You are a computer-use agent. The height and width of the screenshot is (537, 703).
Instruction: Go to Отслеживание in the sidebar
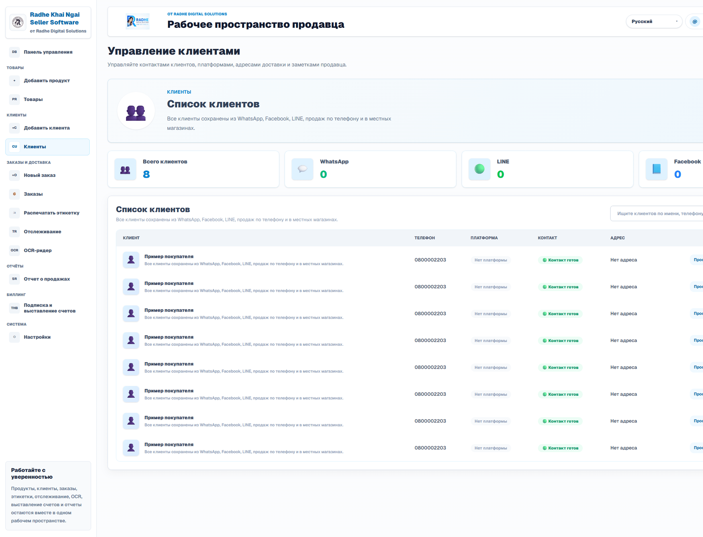pos(48,232)
